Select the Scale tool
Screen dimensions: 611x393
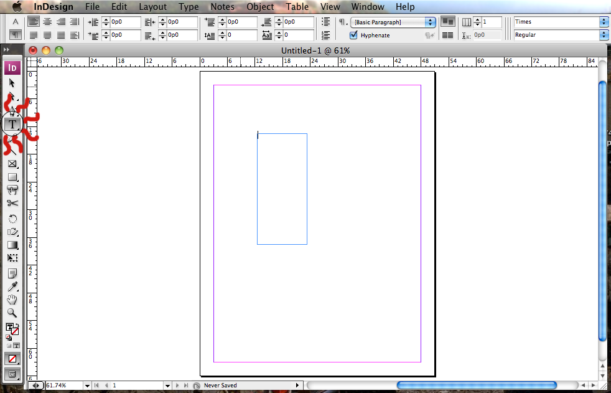[12, 232]
